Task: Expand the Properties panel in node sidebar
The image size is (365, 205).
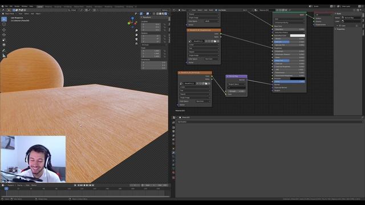Action: coord(340,29)
